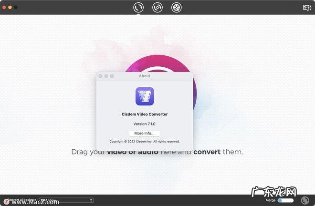Click the About dialog minimize button
315x206 pixels.
pyautogui.click(x=106, y=76)
